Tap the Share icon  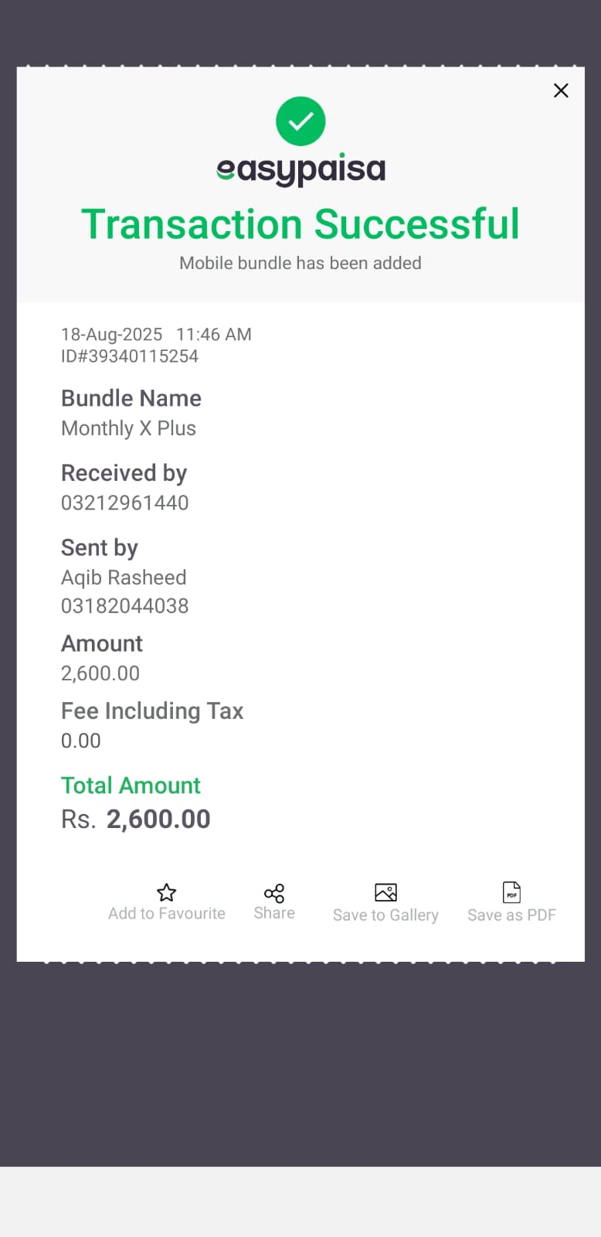point(274,893)
